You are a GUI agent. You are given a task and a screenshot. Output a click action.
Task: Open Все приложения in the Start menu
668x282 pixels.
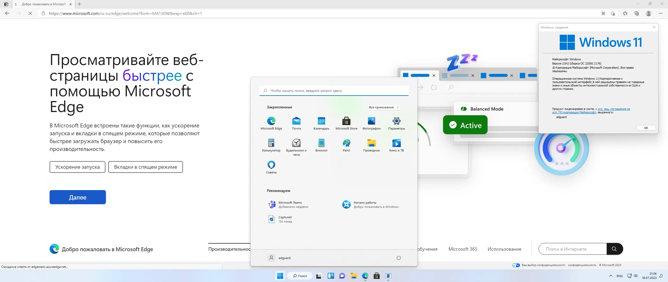[x=384, y=107]
